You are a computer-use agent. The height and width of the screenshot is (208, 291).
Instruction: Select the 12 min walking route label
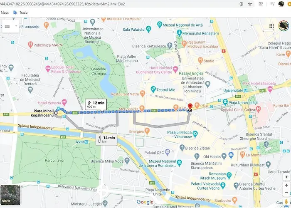tap(96, 104)
